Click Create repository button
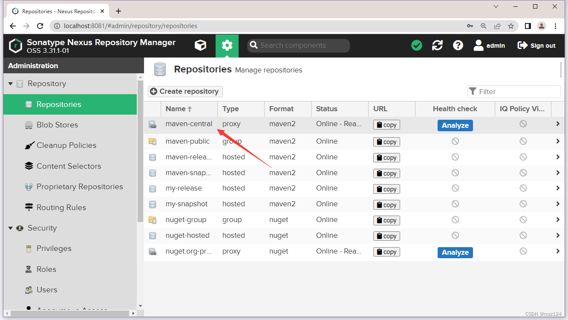The height and width of the screenshot is (320, 568). point(185,91)
